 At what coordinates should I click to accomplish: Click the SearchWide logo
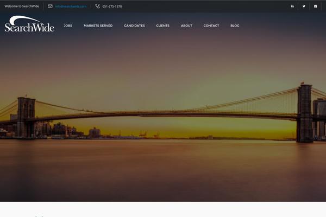[29, 24]
